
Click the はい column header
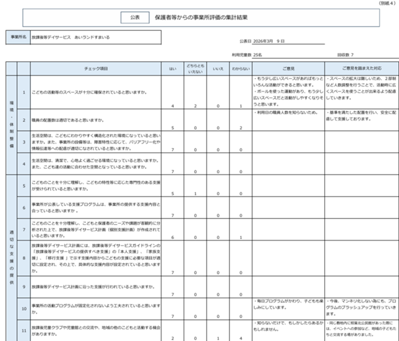coord(173,68)
